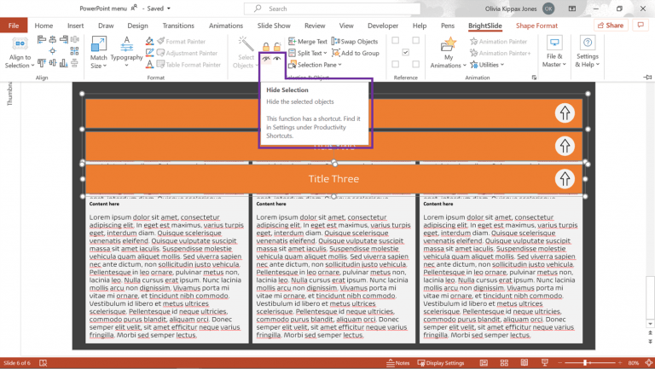Image resolution: width=655 pixels, height=369 pixels.
Task: Open the File tab
Action: pyautogui.click(x=14, y=26)
